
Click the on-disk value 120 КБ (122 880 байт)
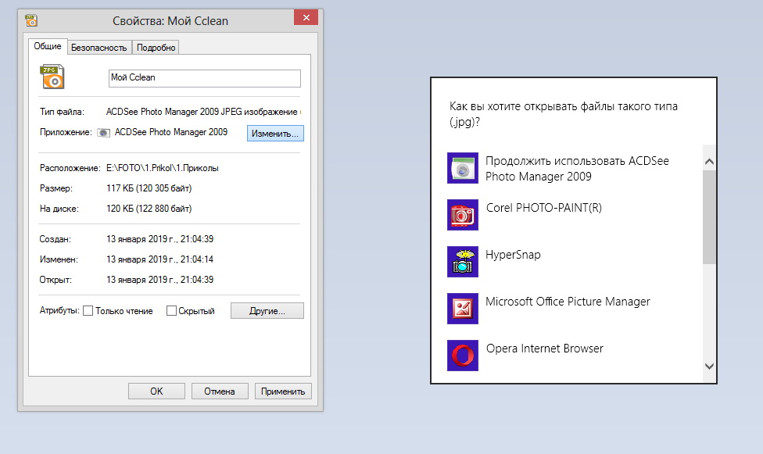coord(149,209)
